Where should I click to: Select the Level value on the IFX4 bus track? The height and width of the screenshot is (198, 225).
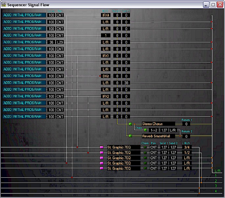[51, 15]
